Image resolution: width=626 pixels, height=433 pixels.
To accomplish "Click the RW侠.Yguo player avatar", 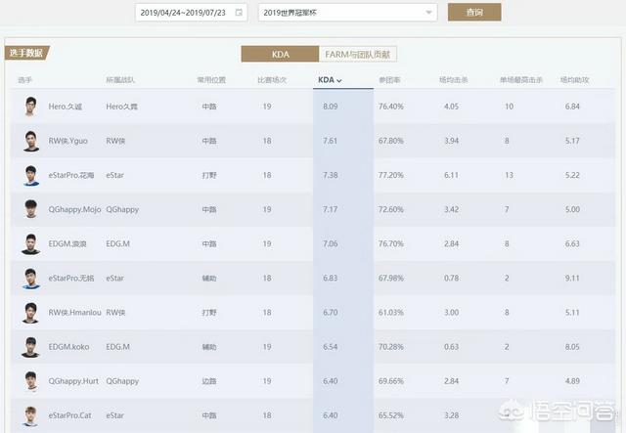I will pos(30,141).
